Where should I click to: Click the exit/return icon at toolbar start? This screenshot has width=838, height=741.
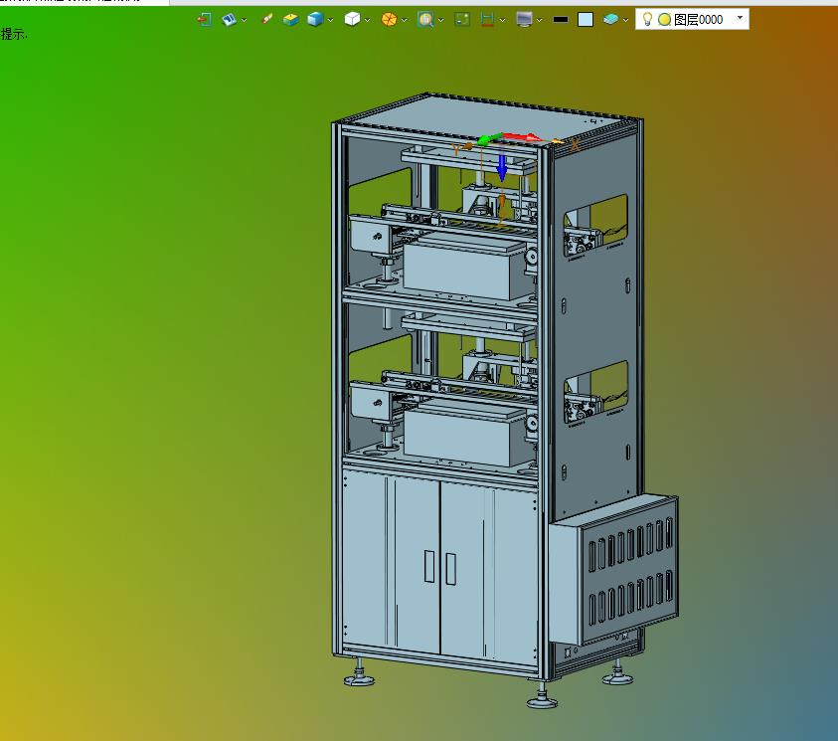click(x=204, y=20)
